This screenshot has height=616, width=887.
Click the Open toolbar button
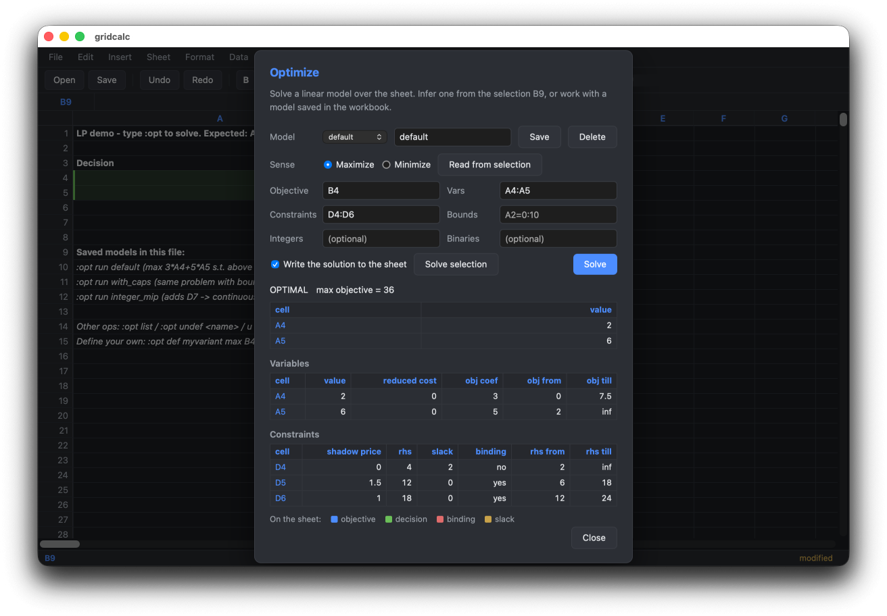click(x=64, y=80)
